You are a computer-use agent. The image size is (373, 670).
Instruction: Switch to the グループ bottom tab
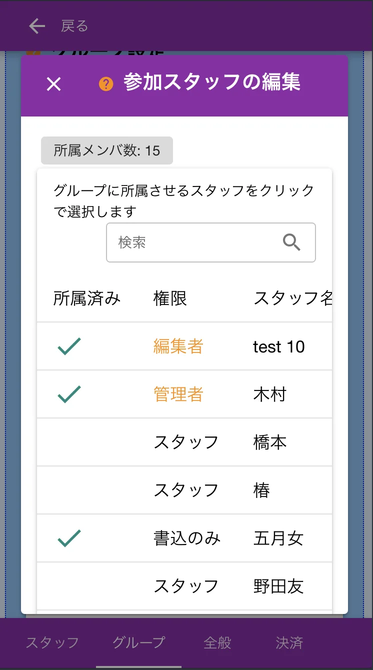coord(138,642)
